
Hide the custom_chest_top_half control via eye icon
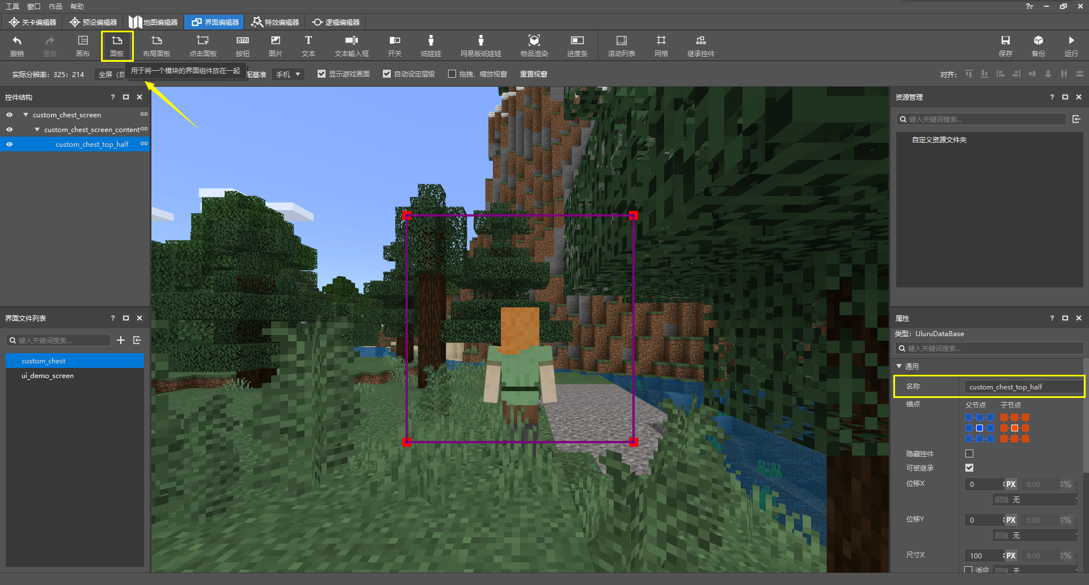(10, 145)
